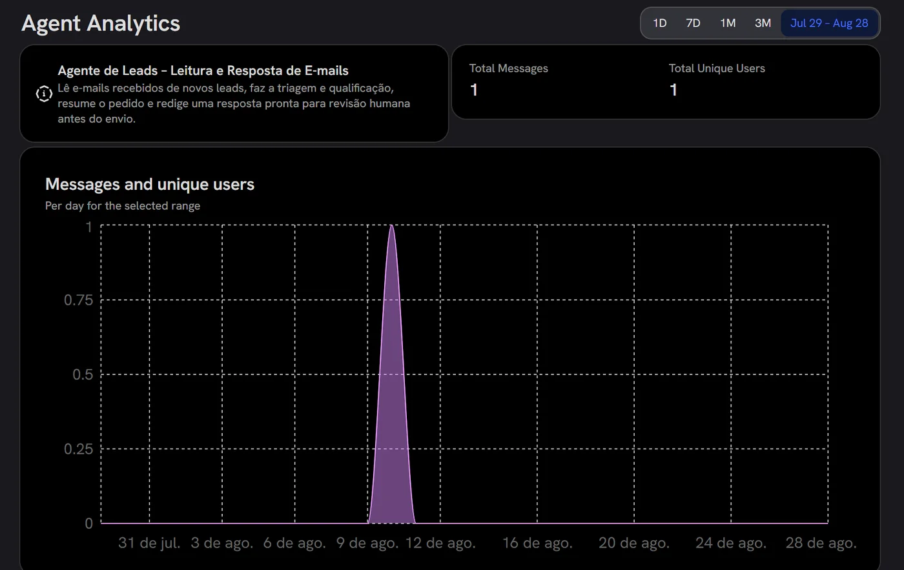Select the 3M time range
Image resolution: width=904 pixels, height=570 pixels.
pyautogui.click(x=763, y=23)
